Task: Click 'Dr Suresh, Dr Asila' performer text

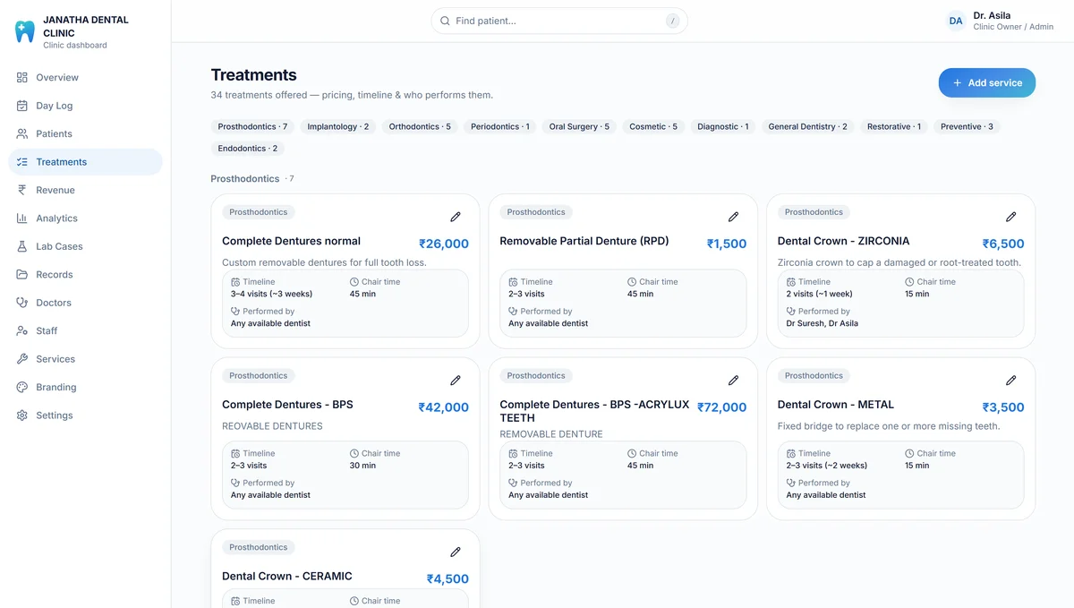Action: click(822, 323)
